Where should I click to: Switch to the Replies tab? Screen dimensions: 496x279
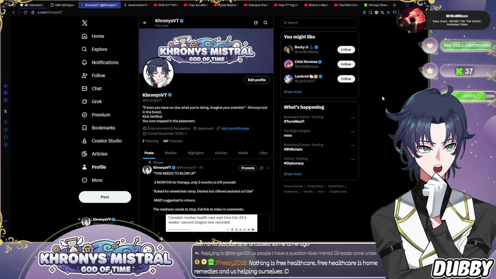point(170,153)
